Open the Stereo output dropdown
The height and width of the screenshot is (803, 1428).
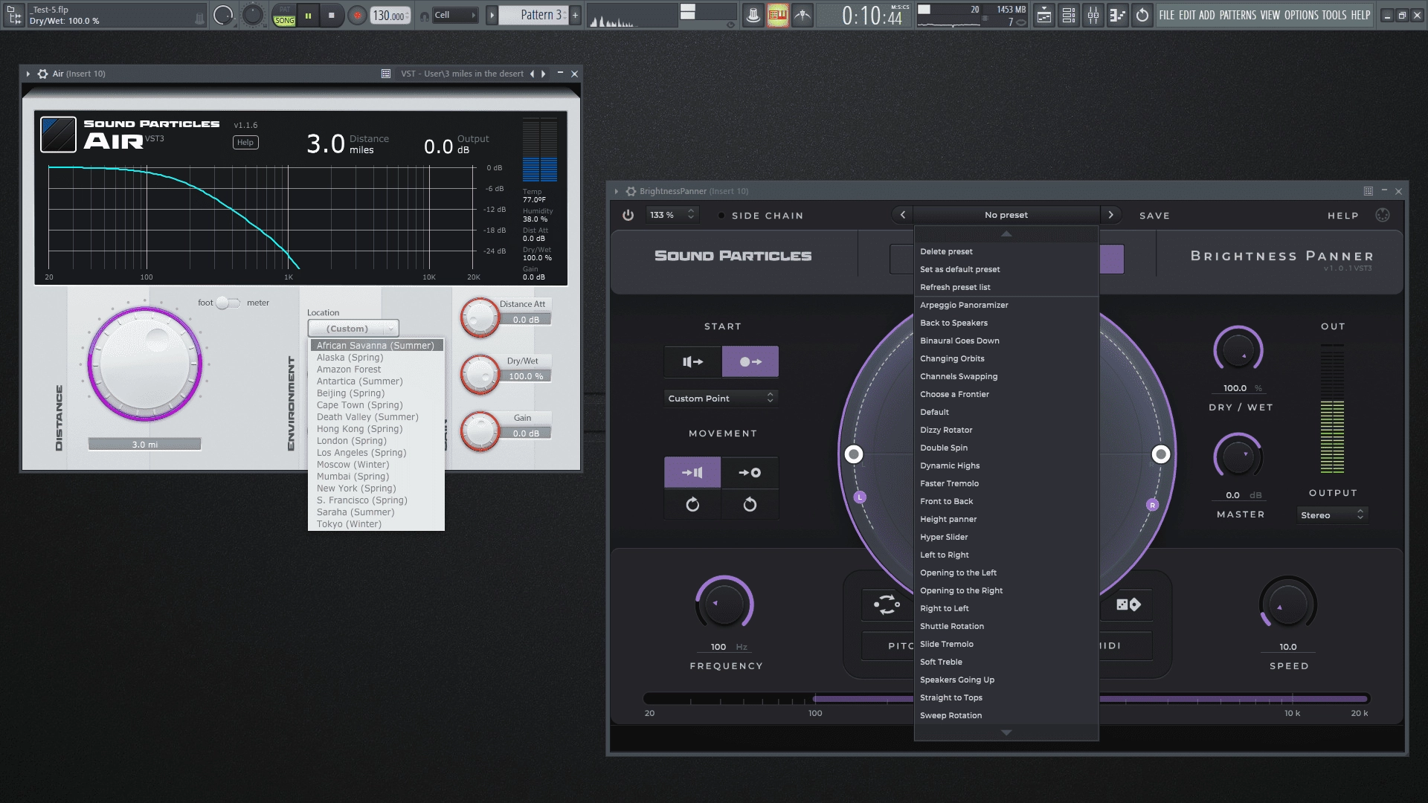(1332, 515)
